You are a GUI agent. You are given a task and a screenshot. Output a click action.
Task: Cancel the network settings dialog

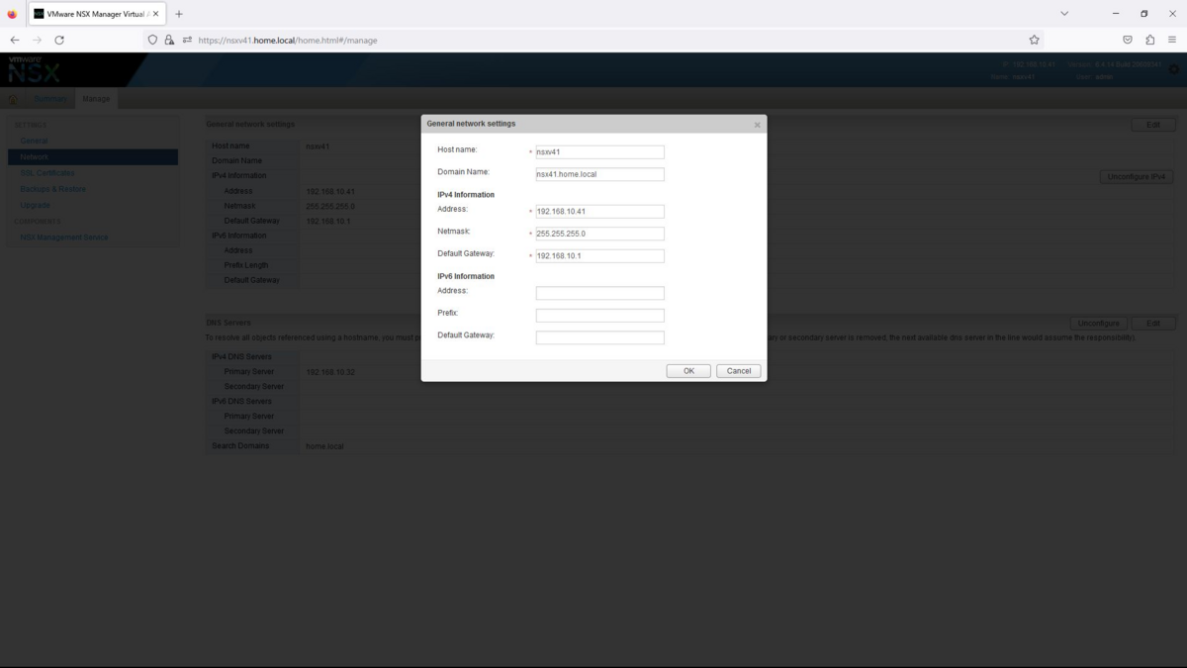click(x=739, y=371)
